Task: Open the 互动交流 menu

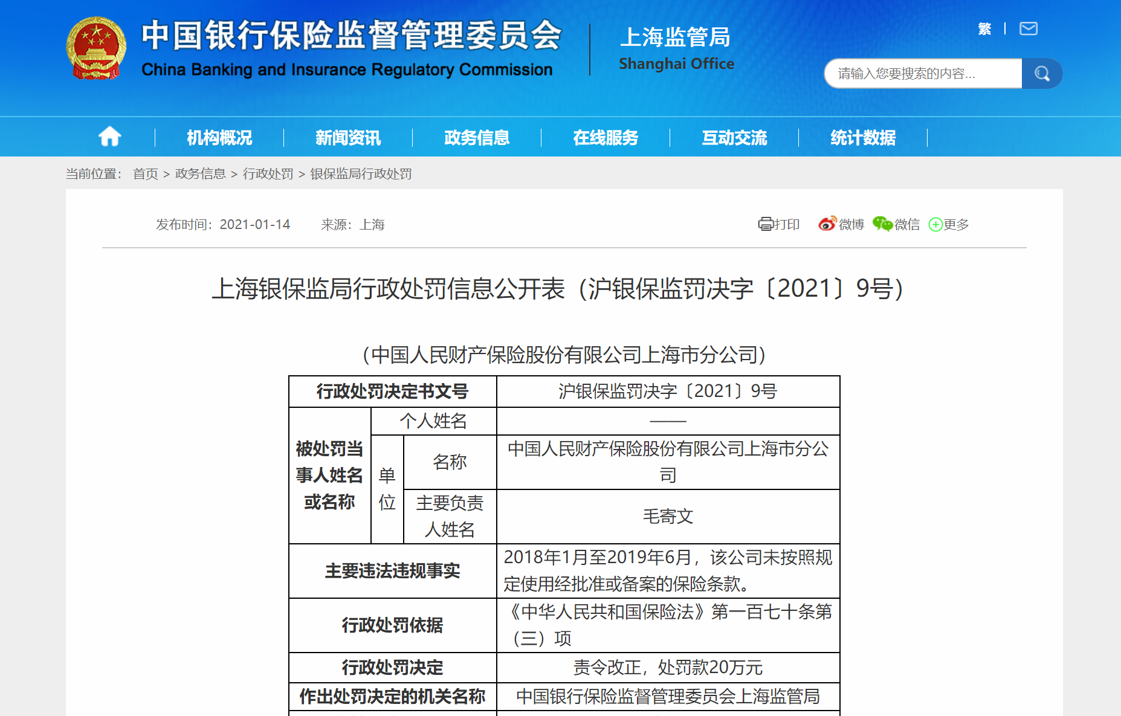Action: click(x=734, y=138)
